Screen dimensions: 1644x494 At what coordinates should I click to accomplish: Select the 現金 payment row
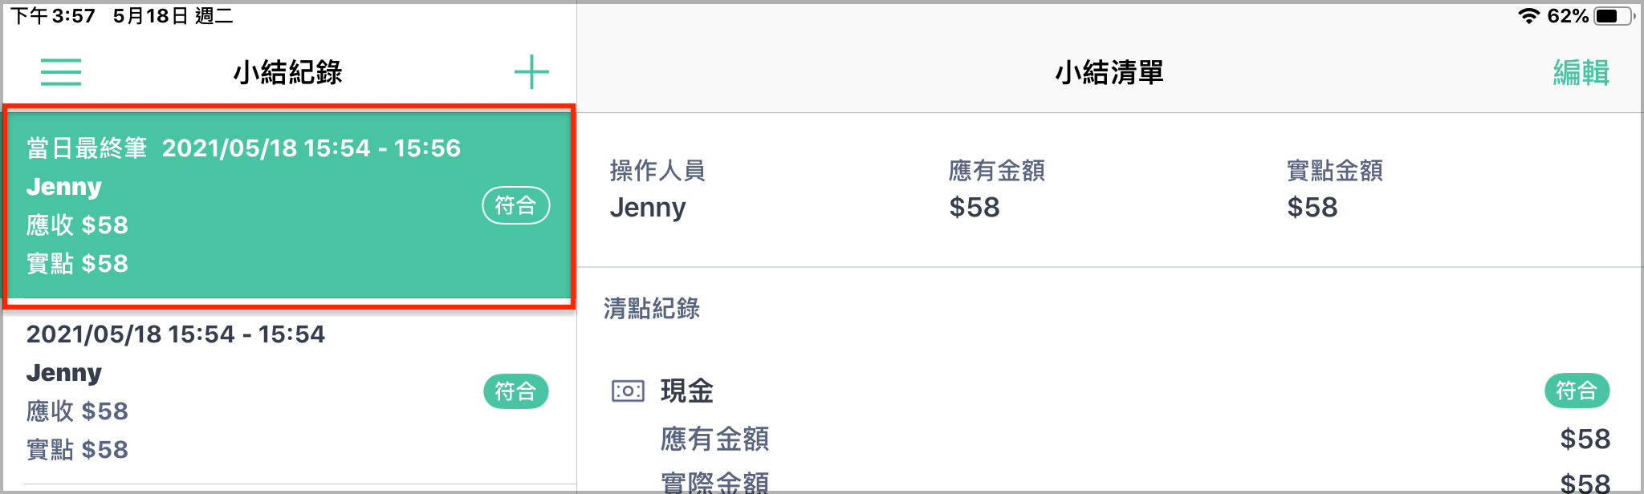[1109, 391]
